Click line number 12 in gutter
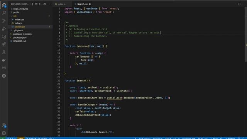Image resolution: width=247 pixels, height=139 pixels. click(59, 46)
